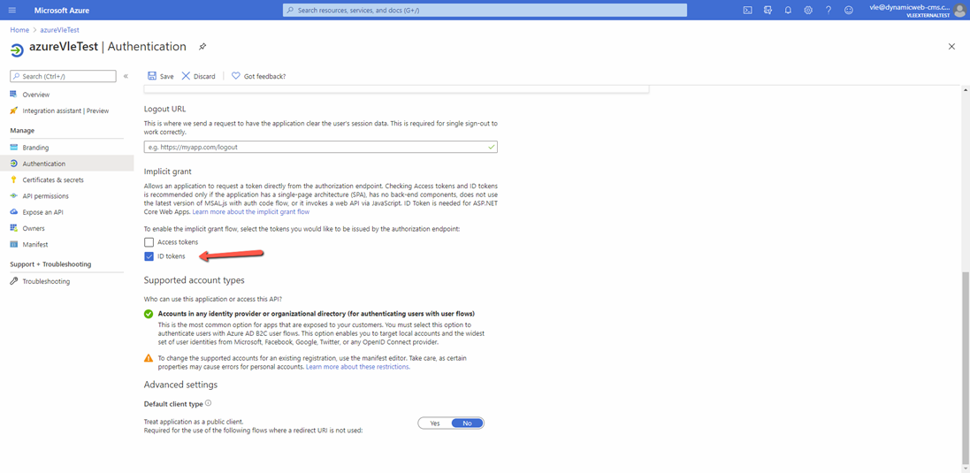Click the notifications bell icon
The height and width of the screenshot is (473, 970).
(788, 11)
